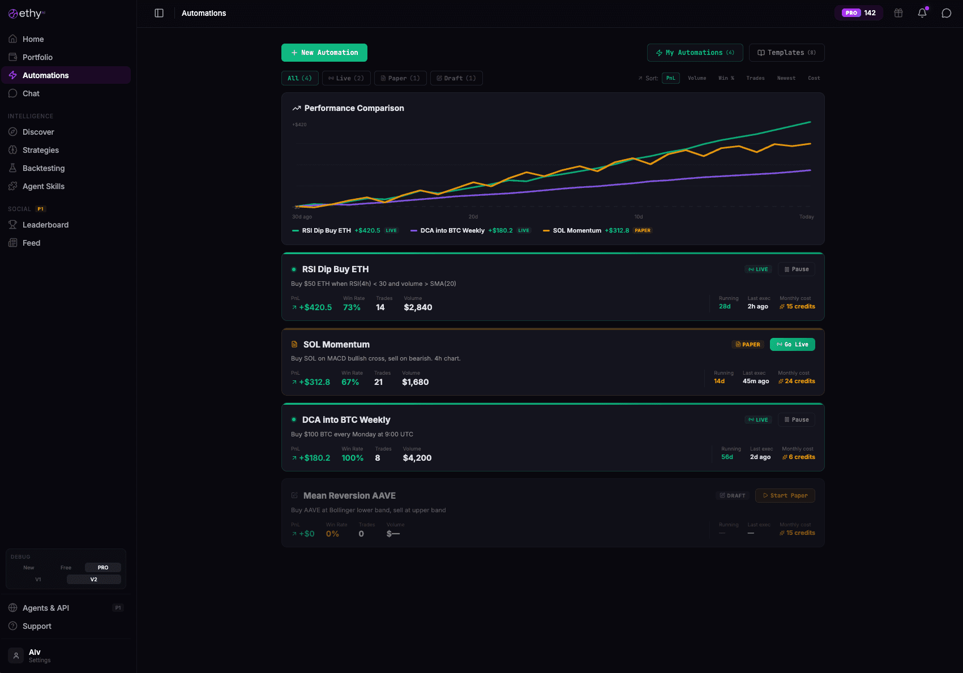Open the chat bubble icon in the header
This screenshot has width=963, height=673.
[x=946, y=12]
